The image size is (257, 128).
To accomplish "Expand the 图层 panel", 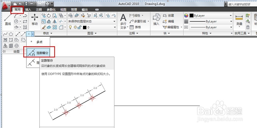I will [x=92, y=33].
